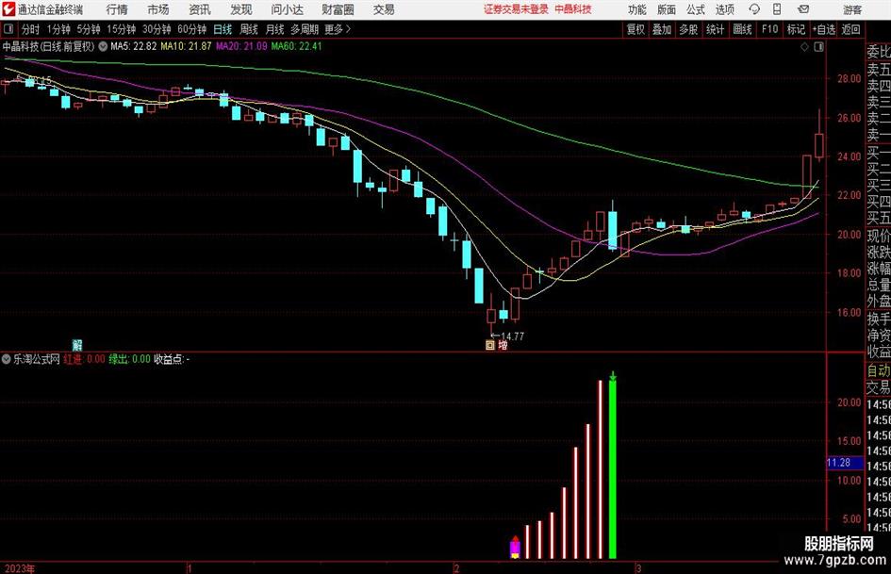Open the 资讯 menu
891x574 pixels.
pos(200,9)
